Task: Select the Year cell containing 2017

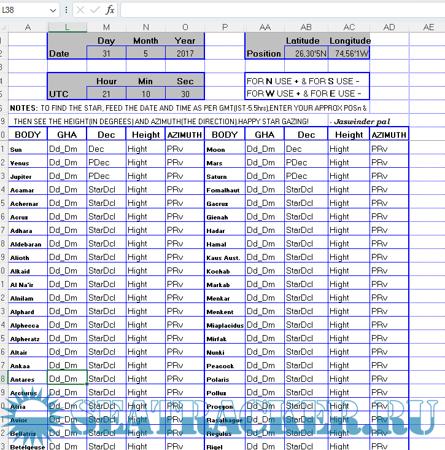Action: [x=185, y=53]
